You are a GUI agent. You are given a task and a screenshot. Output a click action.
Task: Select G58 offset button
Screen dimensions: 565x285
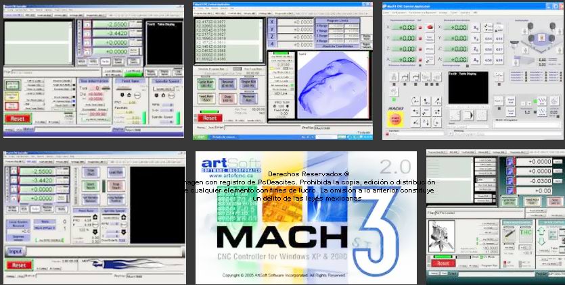488,59
